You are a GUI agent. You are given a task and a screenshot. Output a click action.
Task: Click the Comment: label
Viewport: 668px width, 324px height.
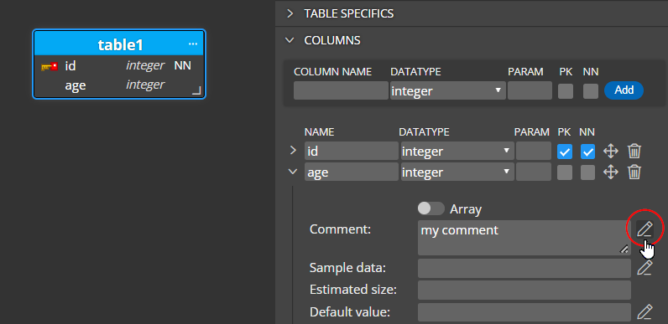point(340,229)
